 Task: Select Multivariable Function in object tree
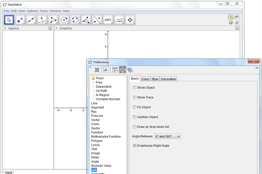106,137
